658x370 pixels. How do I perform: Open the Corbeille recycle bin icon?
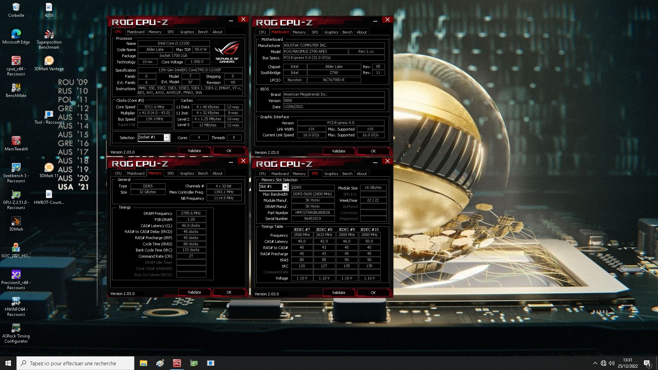[16, 10]
